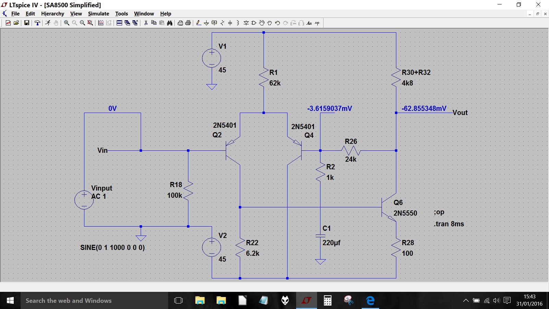The height and width of the screenshot is (309, 549).
Task: Click the 'Search the web and Windows' box
Action: (94, 300)
